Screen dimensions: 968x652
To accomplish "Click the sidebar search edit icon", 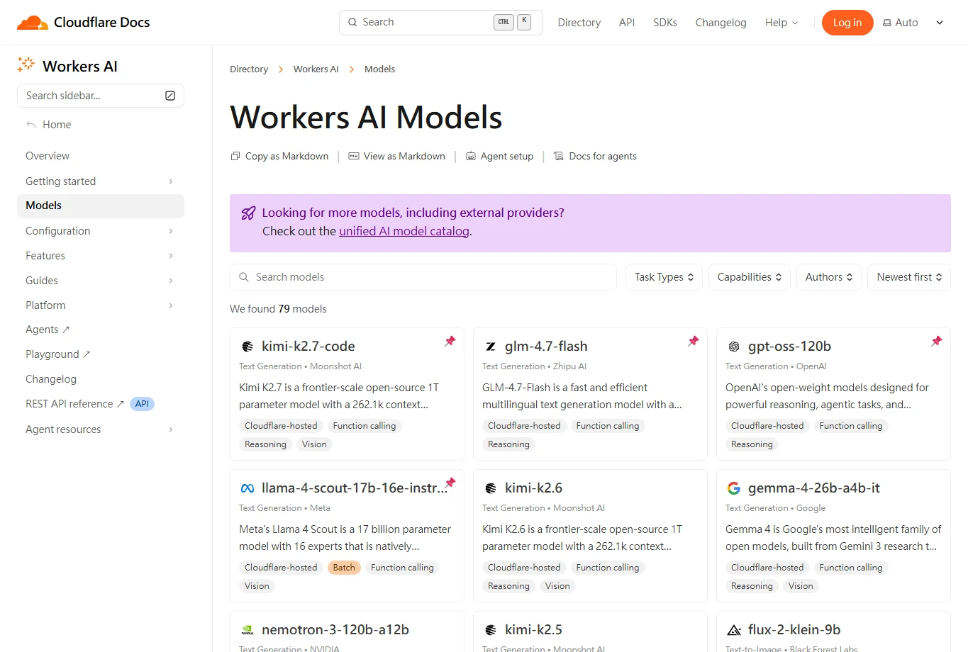I will pyautogui.click(x=170, y=96).
